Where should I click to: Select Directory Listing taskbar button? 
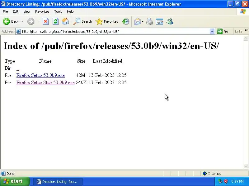pos(58,182)
